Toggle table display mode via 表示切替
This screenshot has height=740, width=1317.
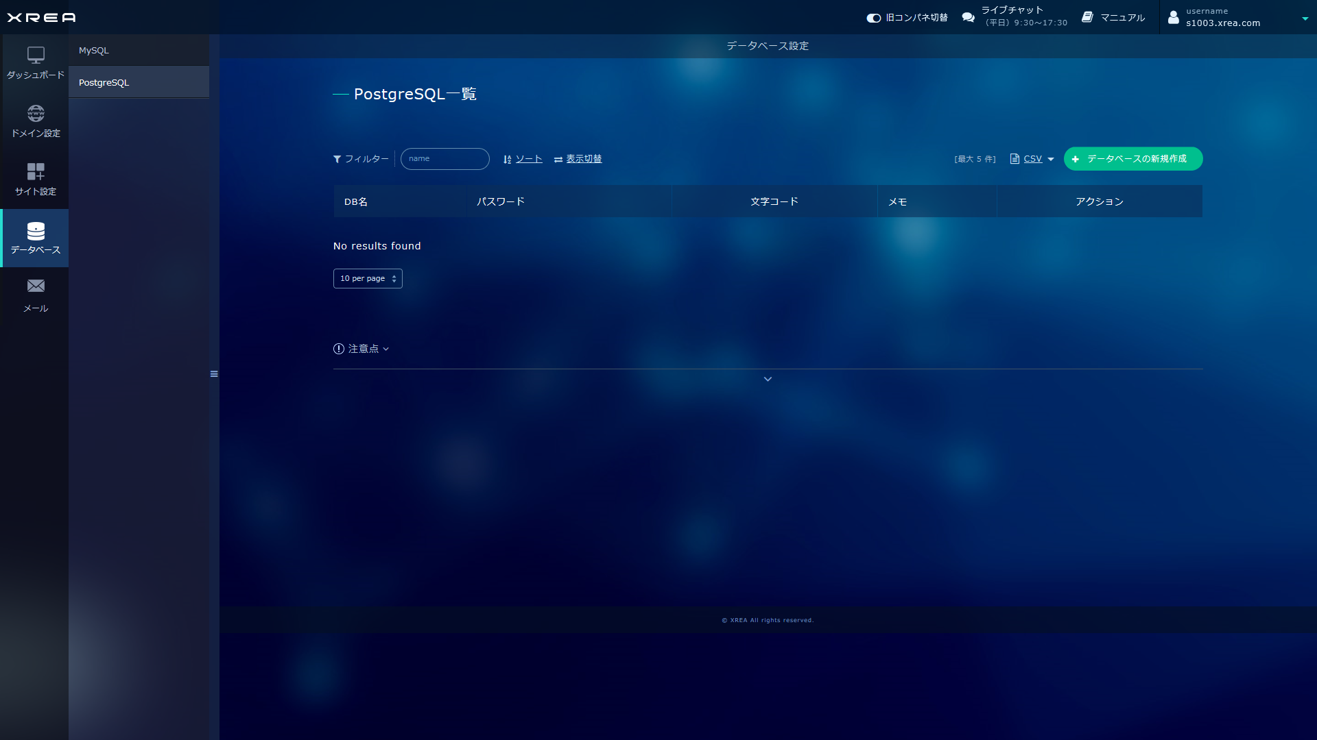[x=583, y=159]
